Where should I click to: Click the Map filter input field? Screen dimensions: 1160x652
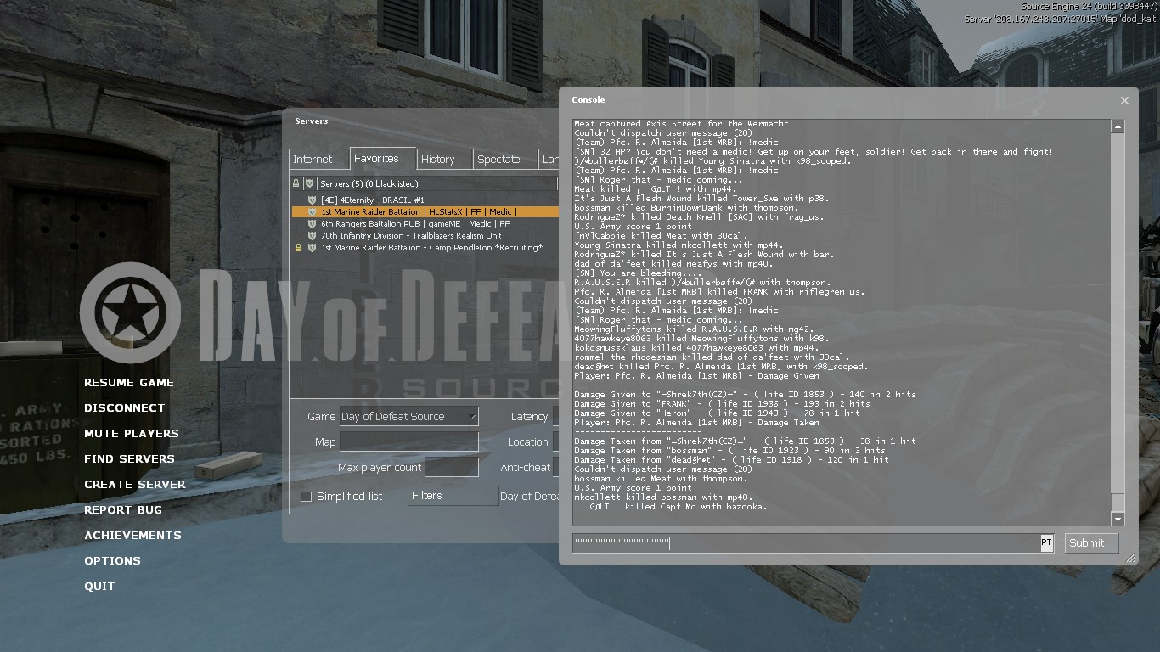pyautogui.click(x=408, y=441)
